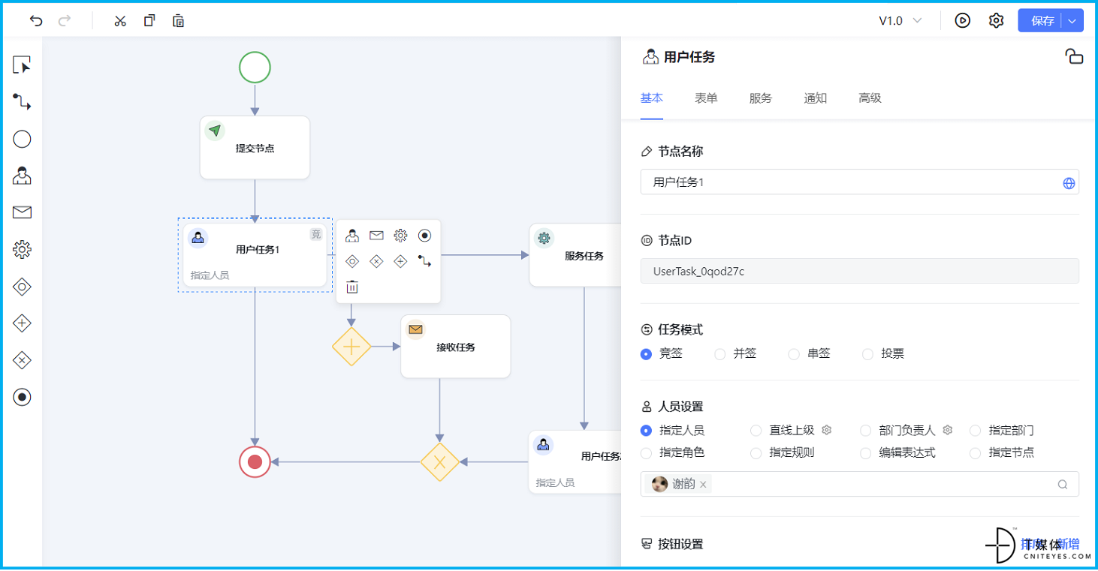This screenshot has height=571, width=1098.
Task: Run the process with the play icon
Action: pyautogui.click(x=963, y=21)
